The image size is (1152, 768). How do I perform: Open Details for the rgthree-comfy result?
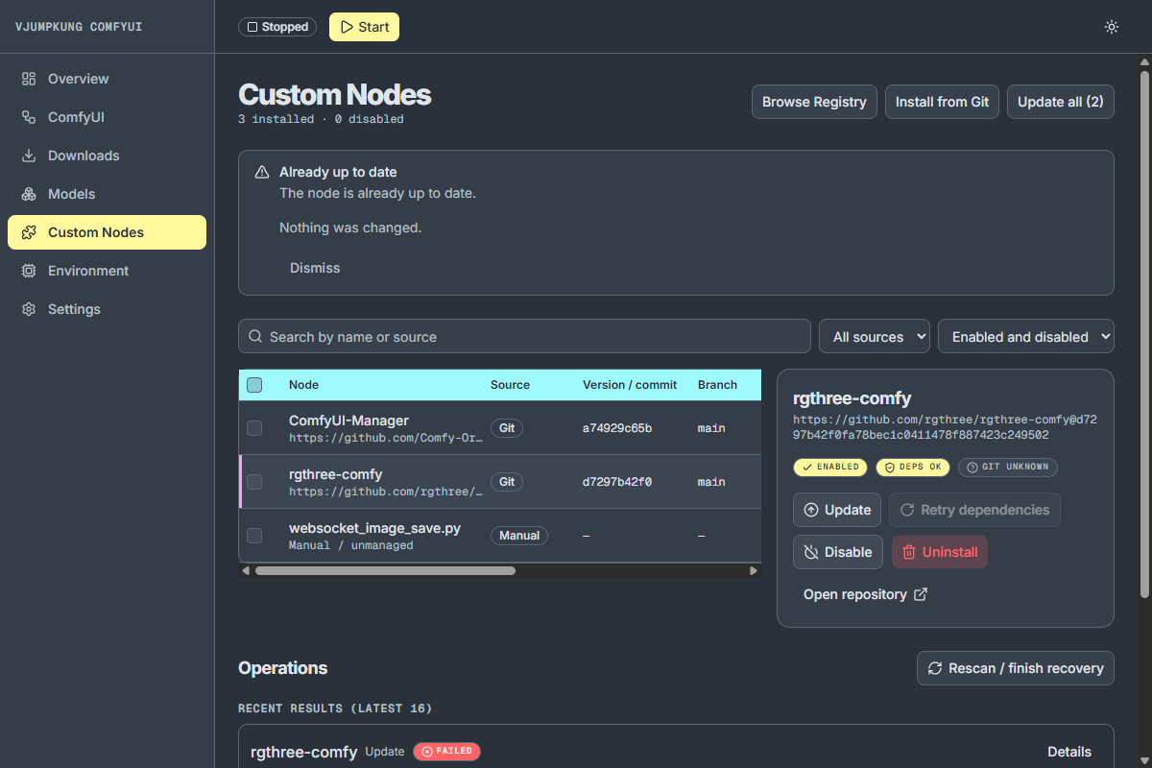click(x=1069, y=752)
